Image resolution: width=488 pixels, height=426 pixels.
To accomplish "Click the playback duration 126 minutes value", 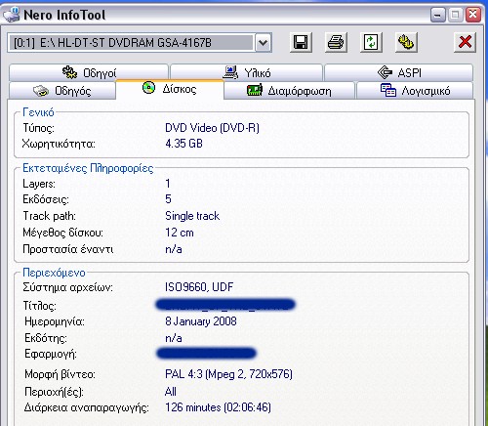I will (218, 407).
